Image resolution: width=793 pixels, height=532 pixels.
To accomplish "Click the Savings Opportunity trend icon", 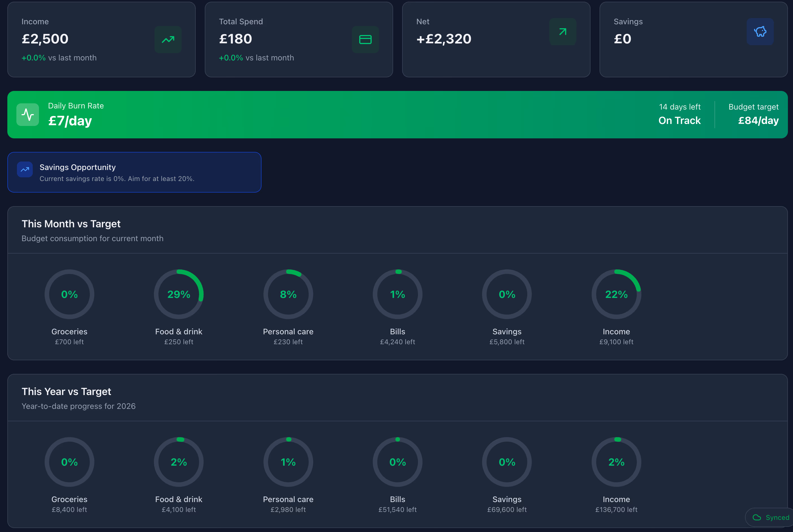I will [25, 170].
